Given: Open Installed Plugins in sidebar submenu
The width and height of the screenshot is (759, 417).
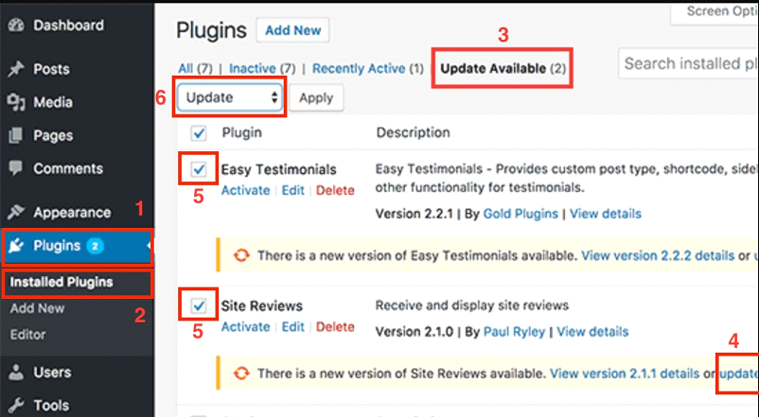Looking at the screenshot, I should click(62, 282).
